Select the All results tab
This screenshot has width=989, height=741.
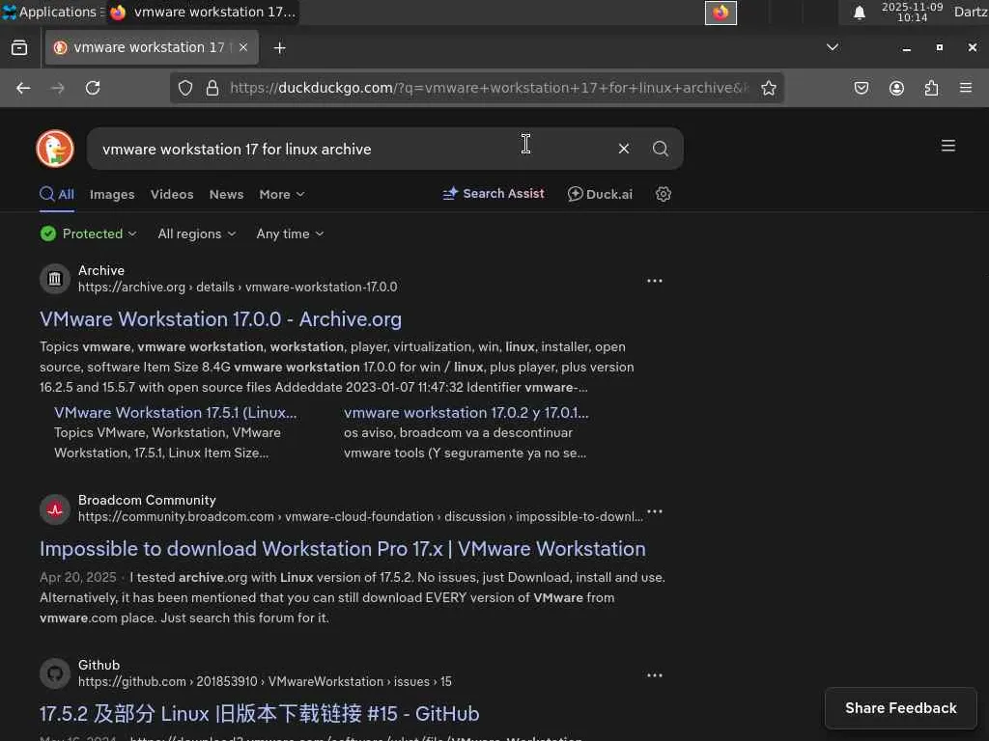point(57,194)
